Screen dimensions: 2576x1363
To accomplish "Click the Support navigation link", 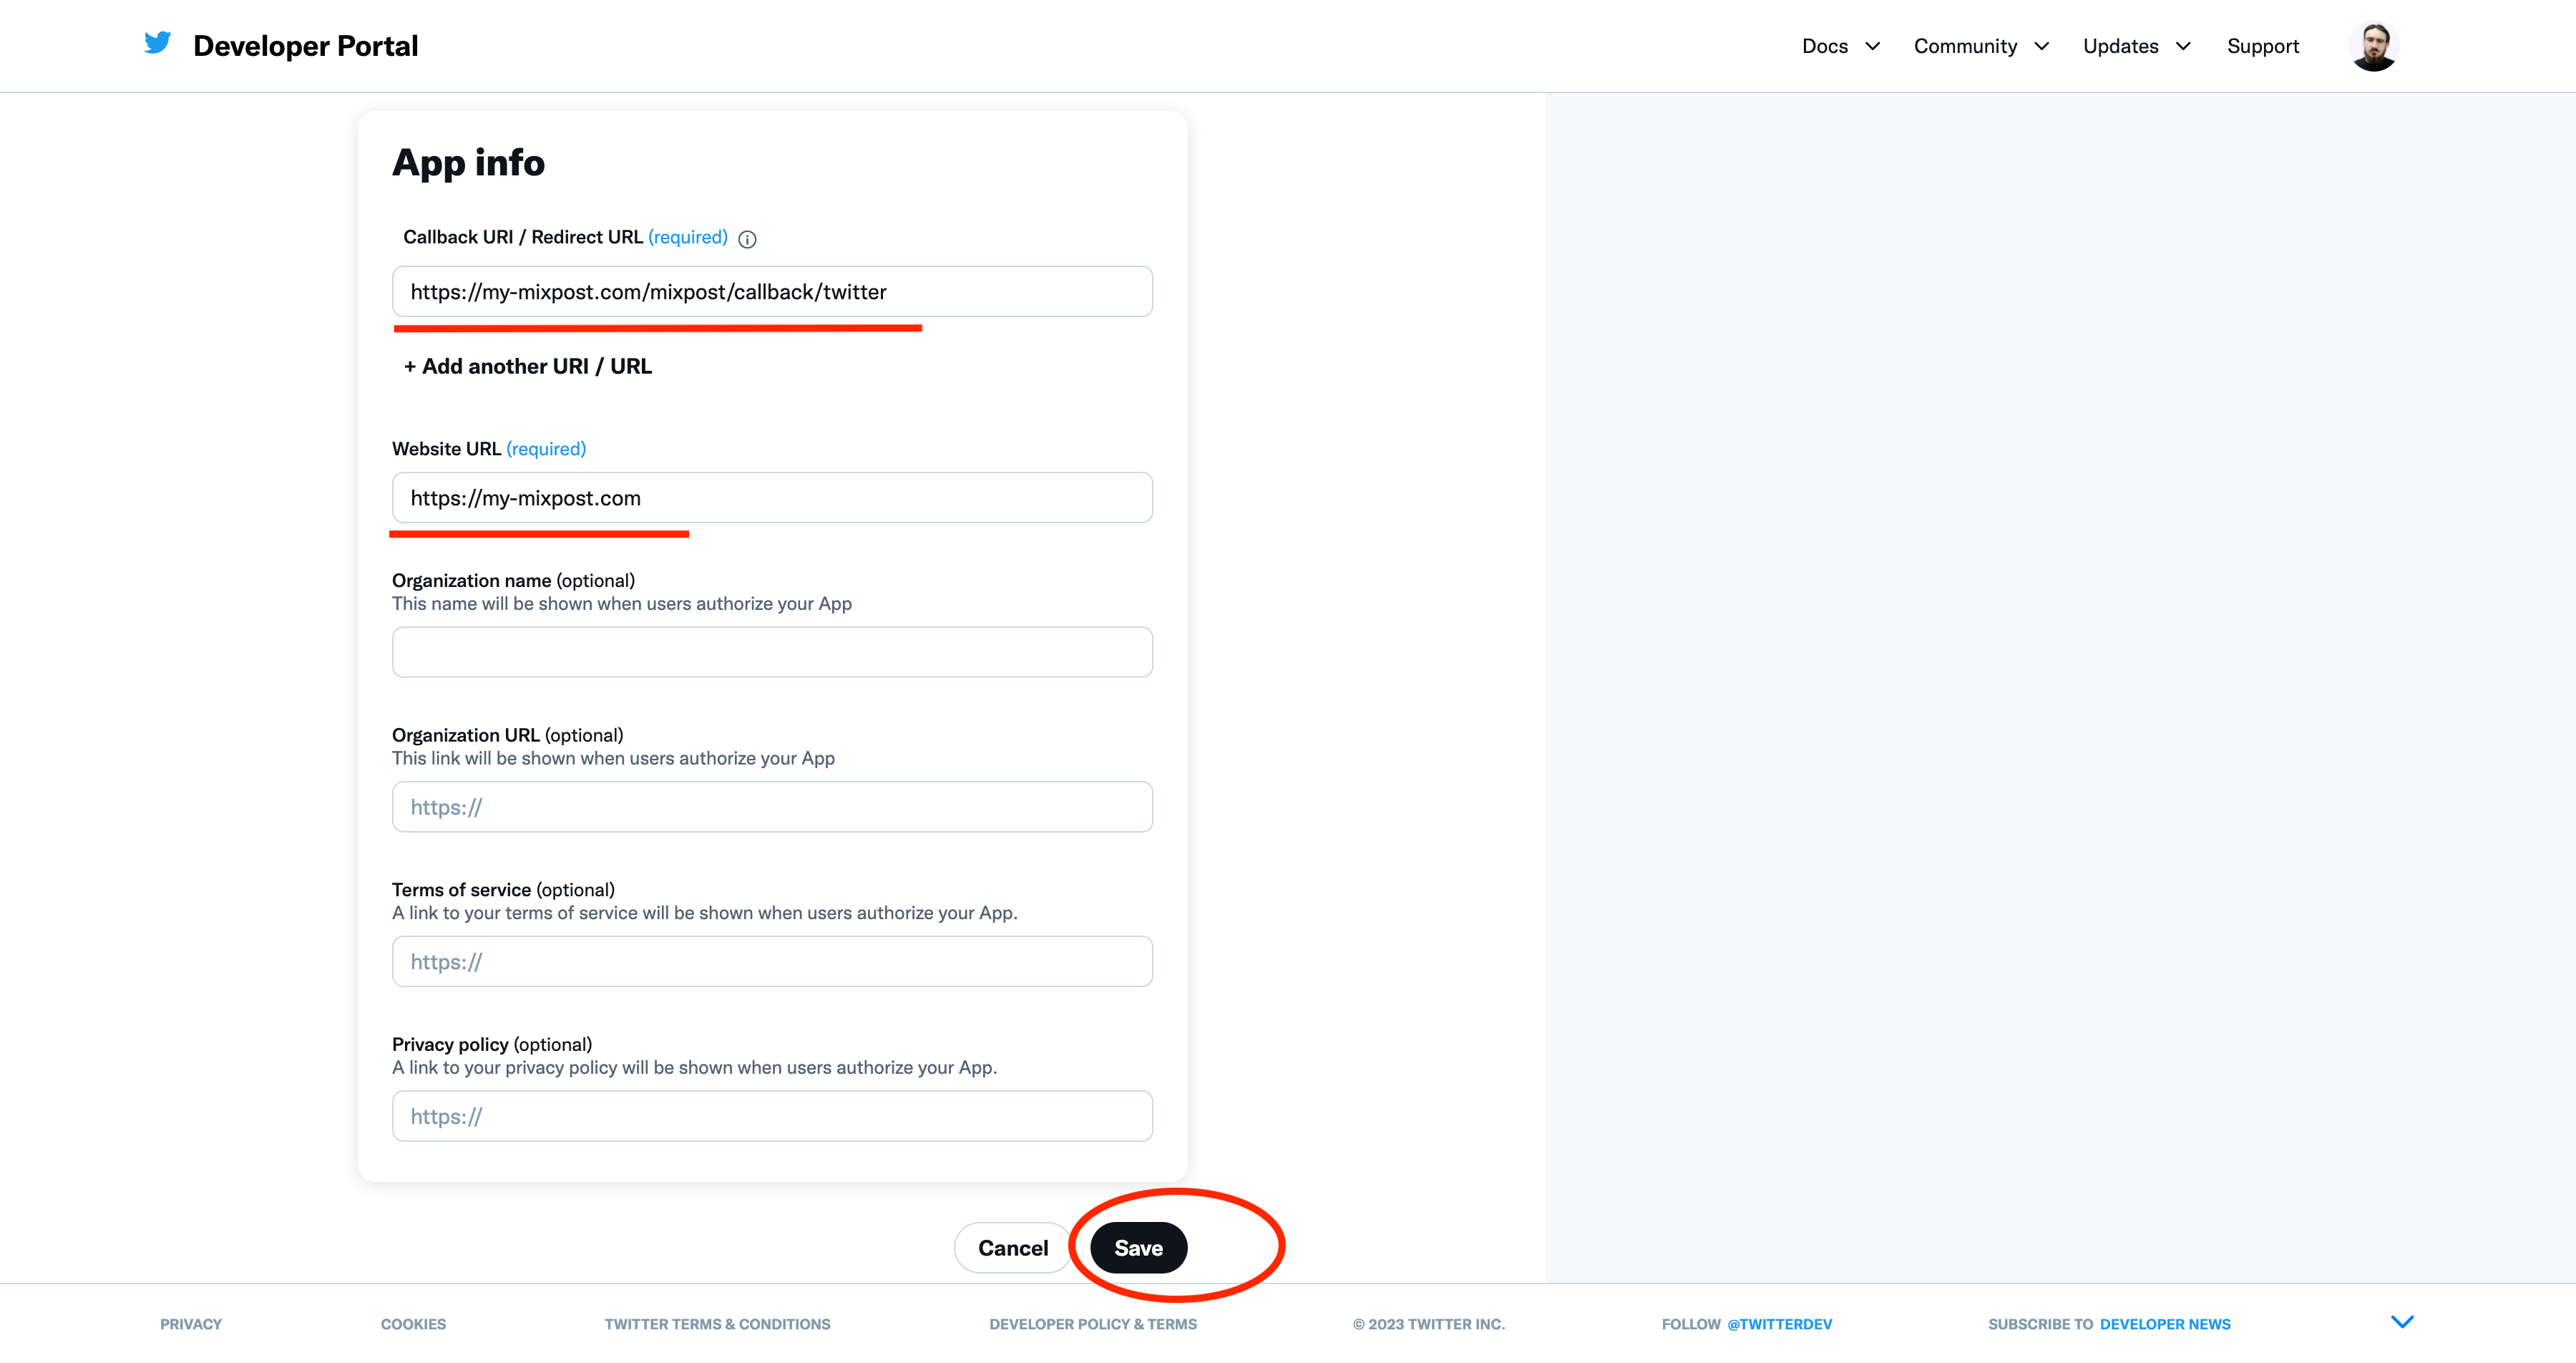I will [2263, 46].
